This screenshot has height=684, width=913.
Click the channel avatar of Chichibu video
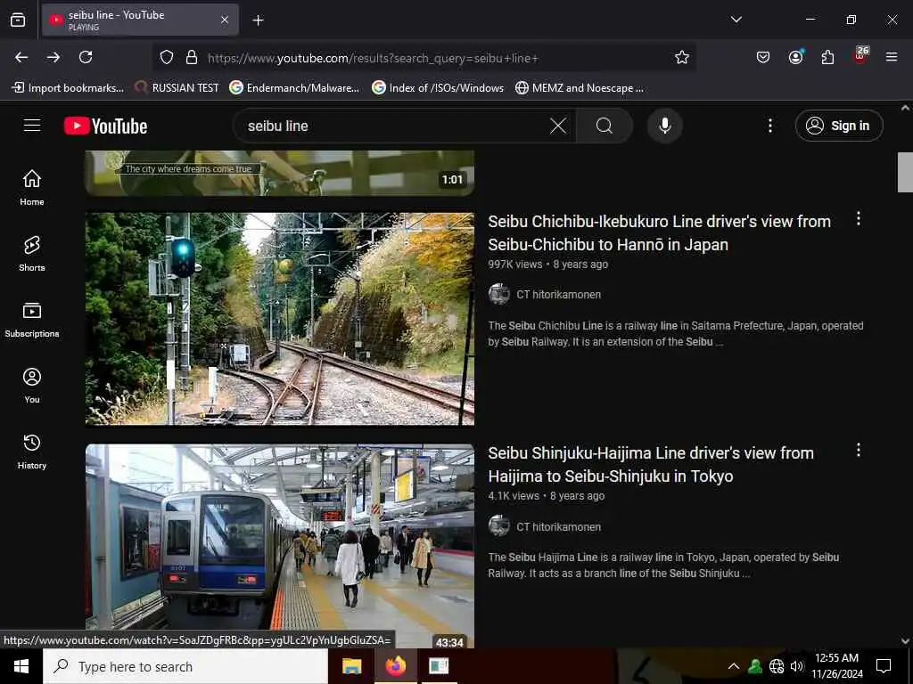coord(499,294)
